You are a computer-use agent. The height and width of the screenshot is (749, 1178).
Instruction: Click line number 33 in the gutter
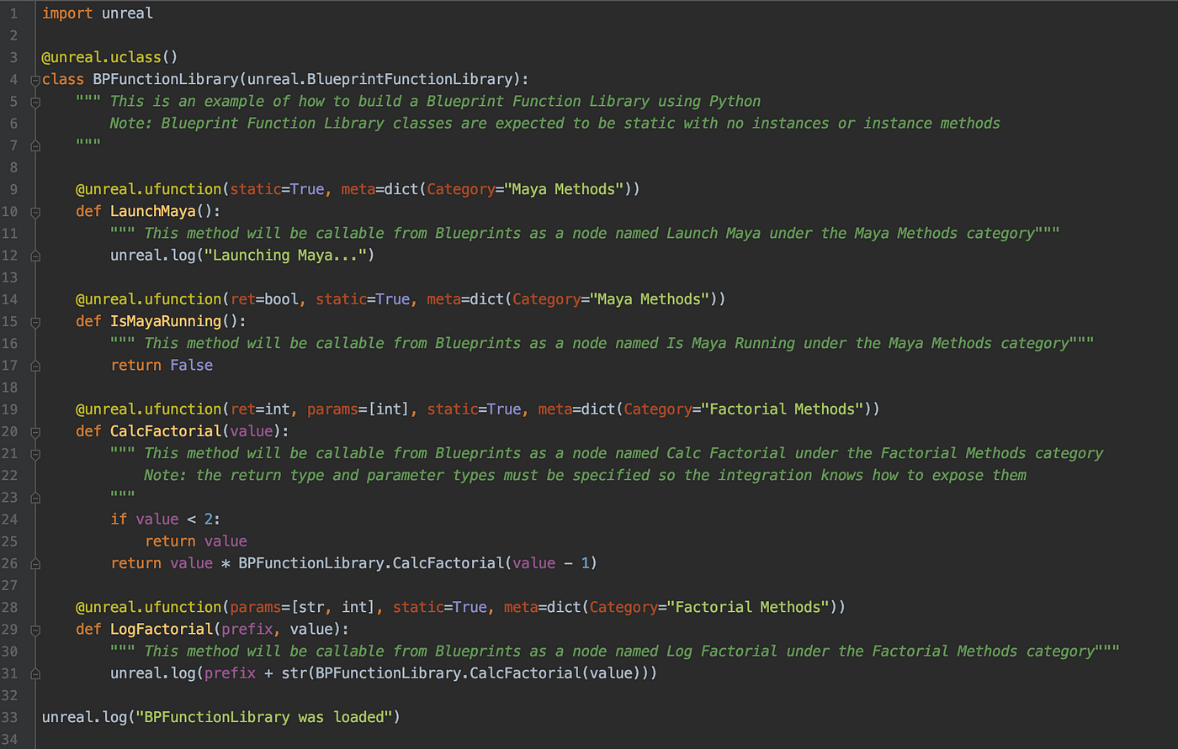[x=10, y=717]
